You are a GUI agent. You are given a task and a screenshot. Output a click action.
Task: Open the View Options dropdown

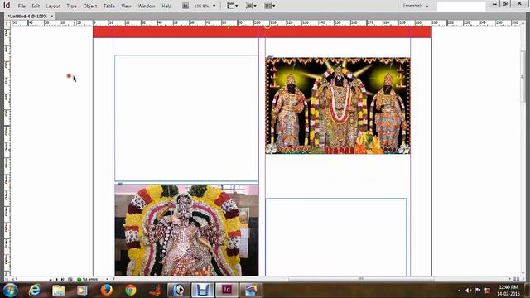coord(232,6)
